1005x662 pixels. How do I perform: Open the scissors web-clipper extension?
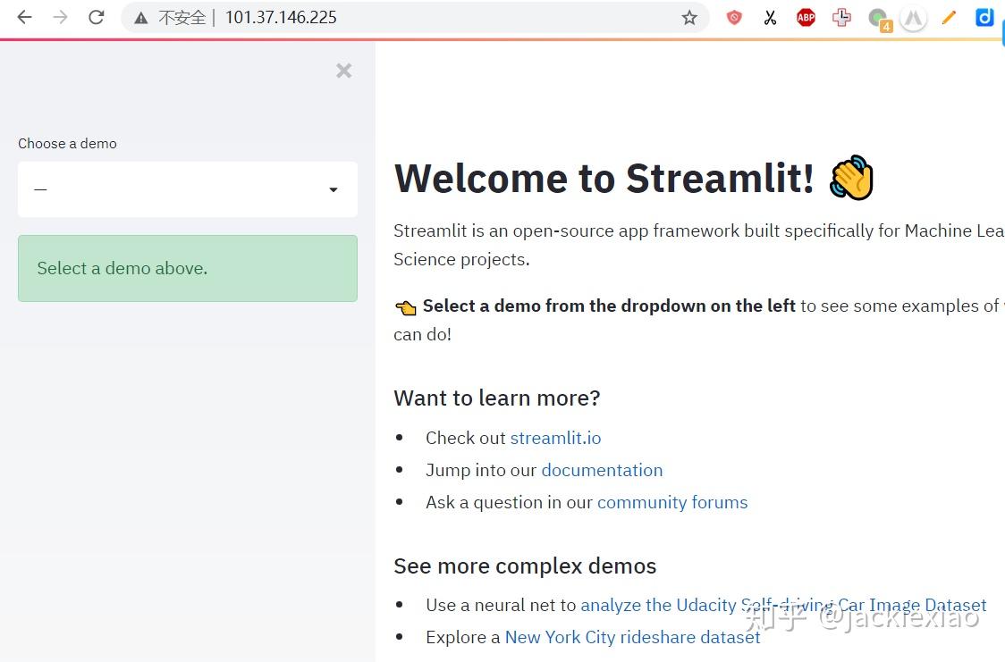coord(770,17)
